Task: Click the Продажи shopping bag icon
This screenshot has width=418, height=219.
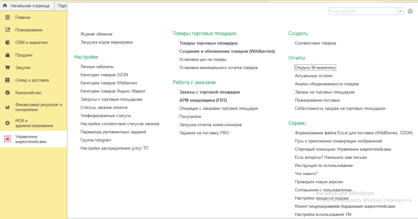Action: (7, 55)
